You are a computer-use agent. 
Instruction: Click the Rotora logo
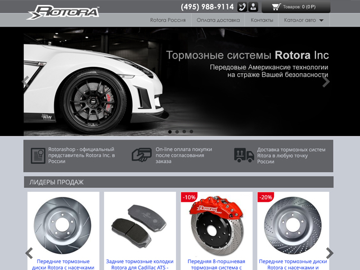pos(64,12)
